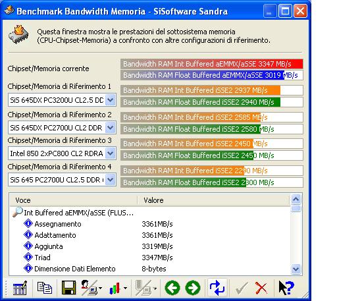This screenshot has width=337, height=301.
Task: Open the bar chart icon in toolbar
Action: click(115, 288)
